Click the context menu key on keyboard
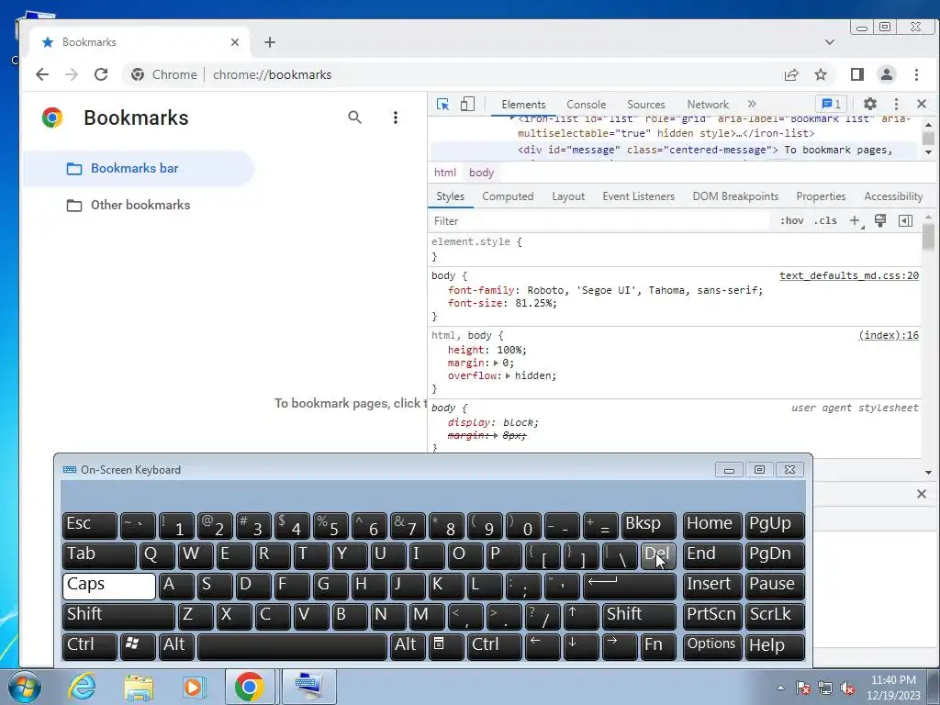This screenshot has width=940, height=705. [x=446, y=646]
